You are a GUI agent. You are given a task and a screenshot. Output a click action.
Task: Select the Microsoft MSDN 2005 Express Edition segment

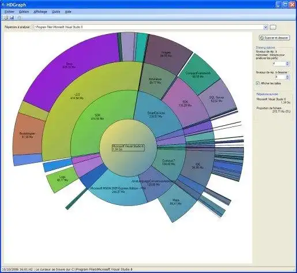(x=118, y=190)
